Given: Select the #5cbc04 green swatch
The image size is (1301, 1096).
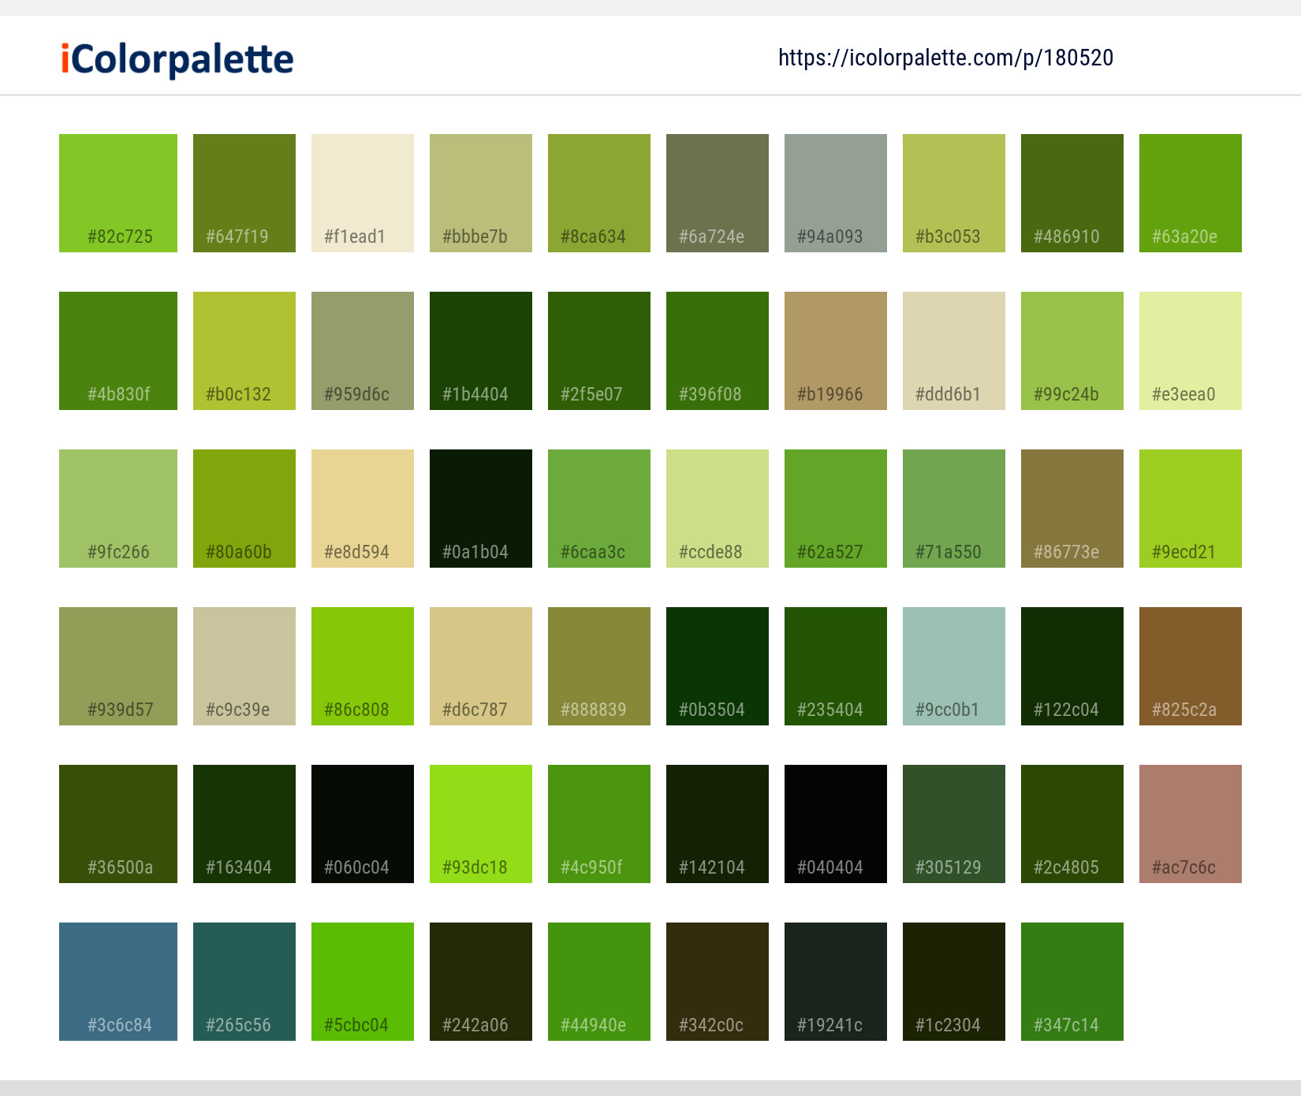Looking at the screenshot, I should 363,982.
